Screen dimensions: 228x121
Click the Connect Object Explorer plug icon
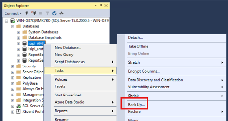tap(27, 13)
